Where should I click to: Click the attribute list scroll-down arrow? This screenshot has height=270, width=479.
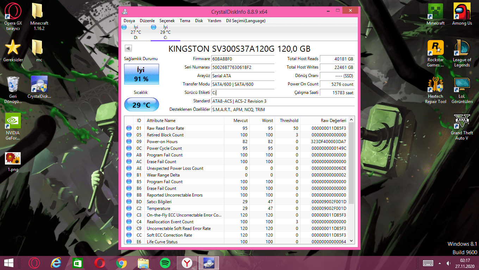point(351,241)
